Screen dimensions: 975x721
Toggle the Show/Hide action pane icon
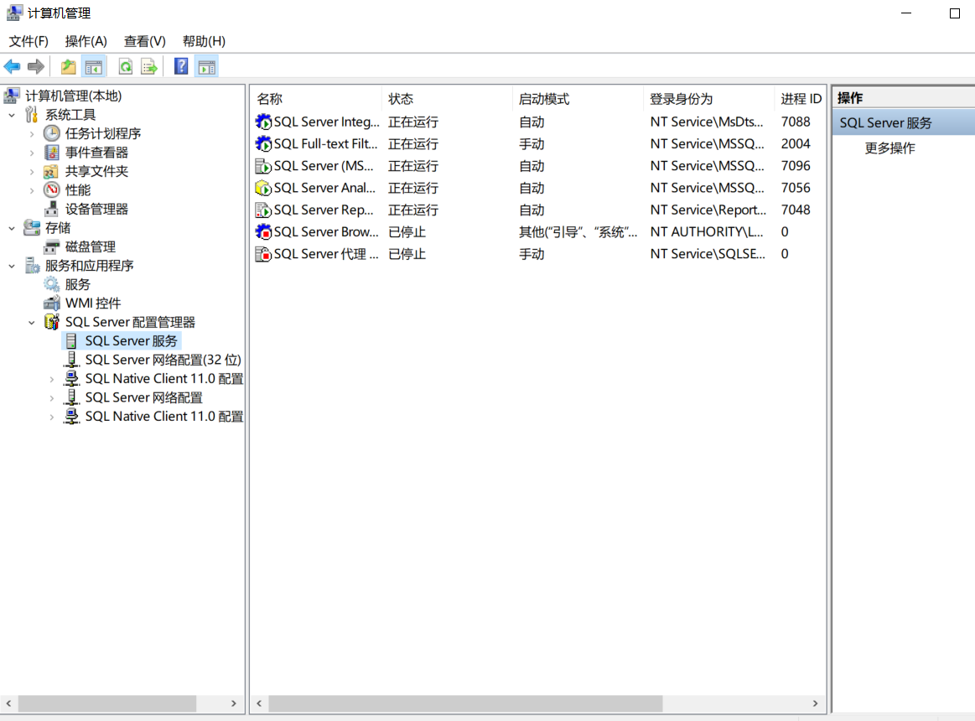pyautogui.click(x=207, y=66)
